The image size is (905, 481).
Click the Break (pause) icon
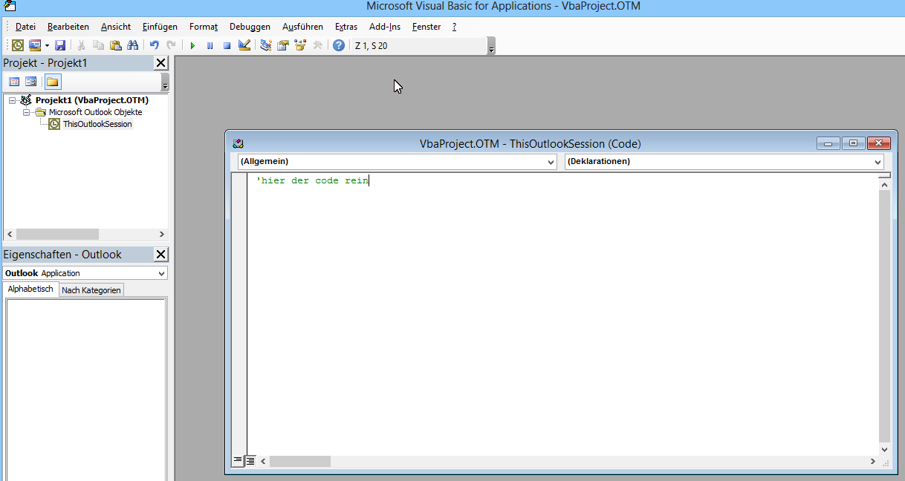210,45
